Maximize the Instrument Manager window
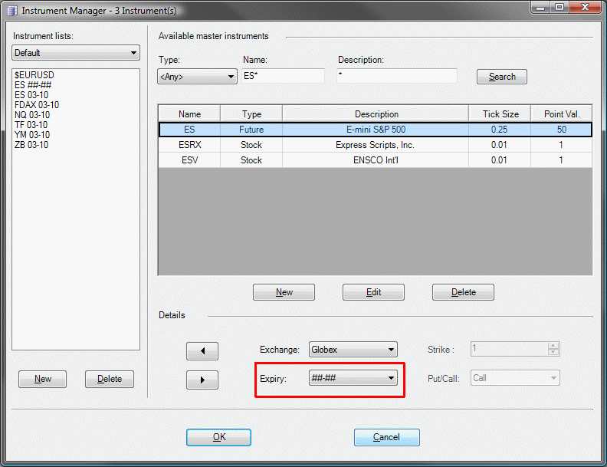607x467 pixels. (x=559, y=8)
